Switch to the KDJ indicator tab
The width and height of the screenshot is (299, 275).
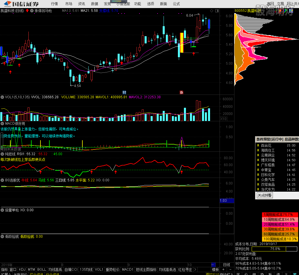tap(22, 270)
